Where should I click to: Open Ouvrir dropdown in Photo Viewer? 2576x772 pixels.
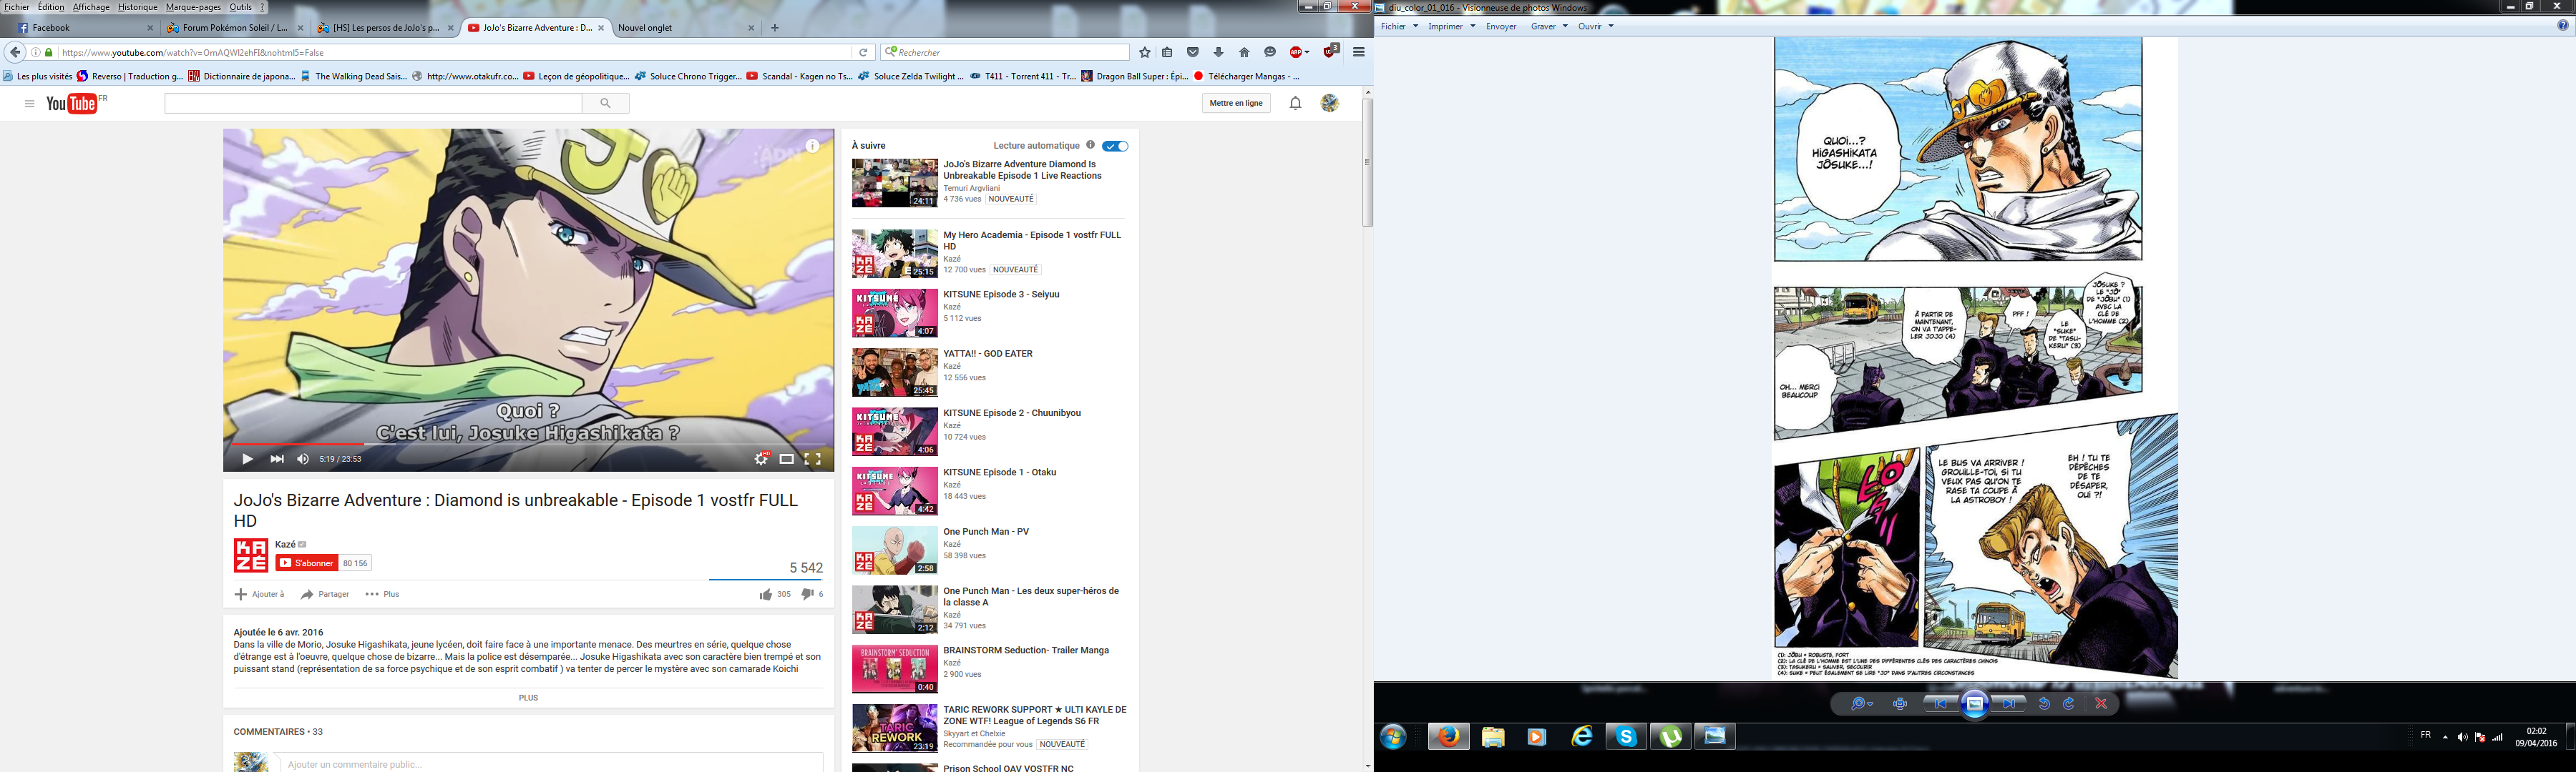(1596, 26)
